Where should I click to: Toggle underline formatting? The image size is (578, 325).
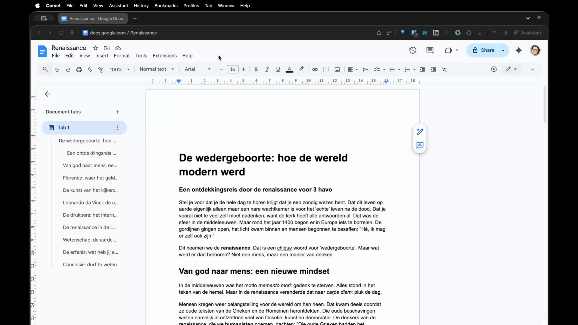(x=278, y=70)
